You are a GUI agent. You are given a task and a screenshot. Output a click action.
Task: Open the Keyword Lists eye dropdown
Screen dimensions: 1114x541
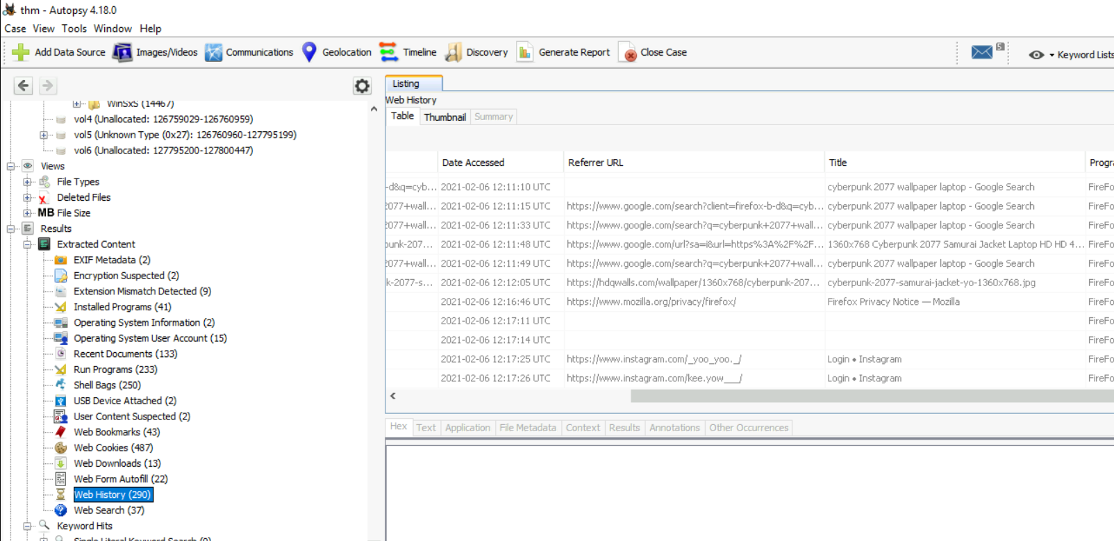[x=1036, y=55]
